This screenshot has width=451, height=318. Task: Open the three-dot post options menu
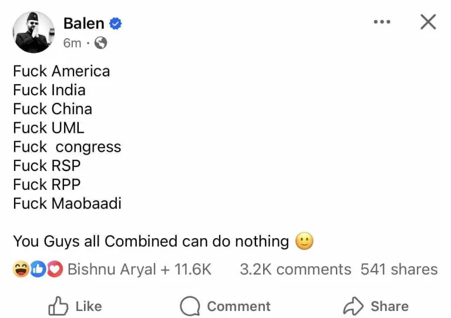(382, 22)
